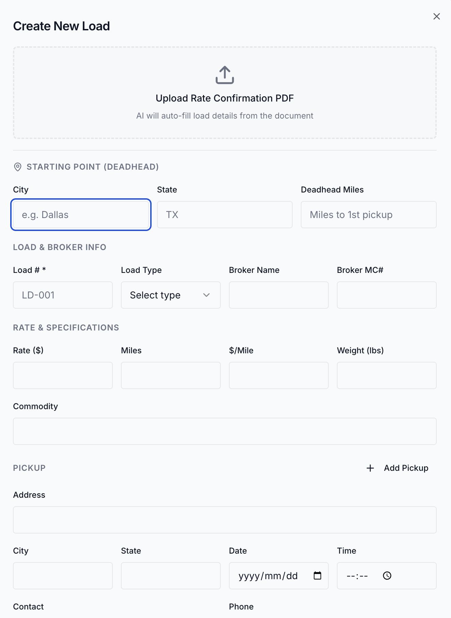The height and width of the screenshot is (618, 451).
Task: Click the Broker Name field
Action: [279, 295]
